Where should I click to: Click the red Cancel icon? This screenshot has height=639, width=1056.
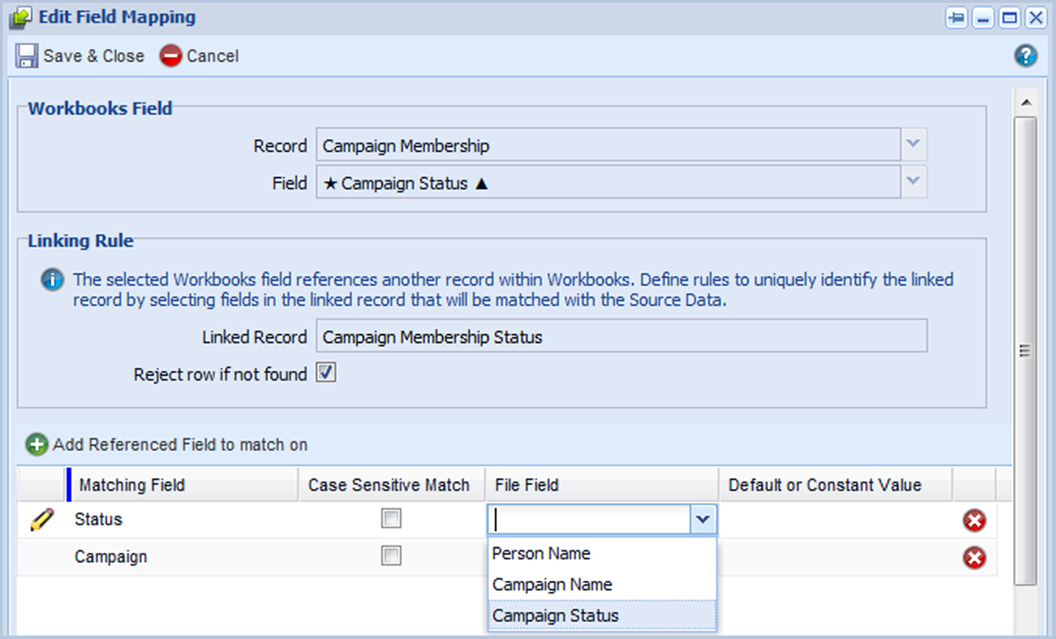[171, 57]
